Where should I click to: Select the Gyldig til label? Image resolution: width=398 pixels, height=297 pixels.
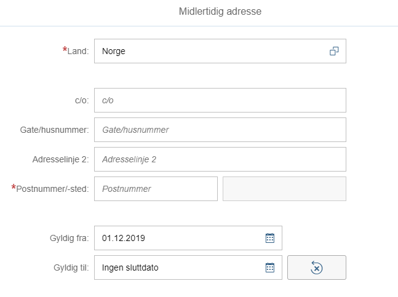pyautogui.click(x=71, y=267)
